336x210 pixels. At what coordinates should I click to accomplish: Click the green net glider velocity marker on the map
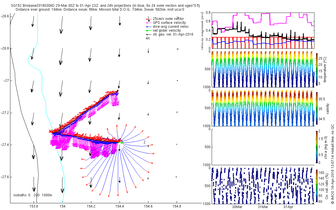(121, 143)
